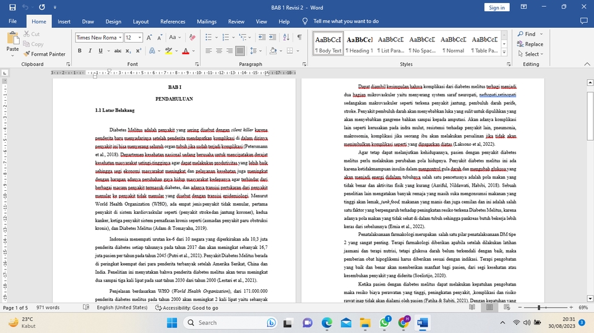Open the Replace dialog
The width and height of the screenshot is (594, 333).
click(x=530, y=44)
